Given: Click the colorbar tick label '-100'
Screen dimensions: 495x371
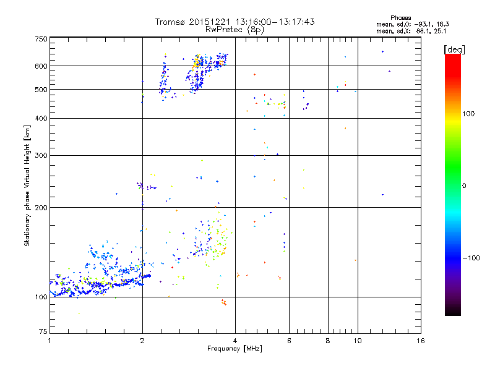Looking at the screenshot, I should 471,258.
